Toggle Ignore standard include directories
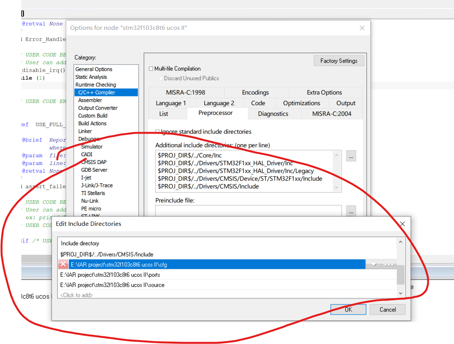The width and height of the screenshot is (454, 344). pos(158,131)
